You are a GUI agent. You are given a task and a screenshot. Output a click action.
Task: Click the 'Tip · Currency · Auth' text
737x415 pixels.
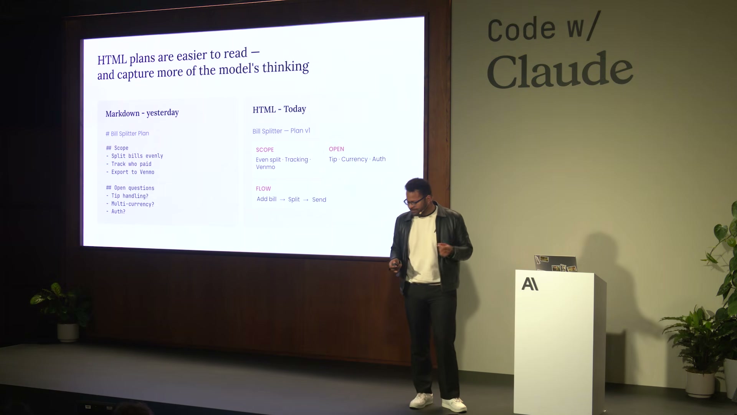(x=357, y=159)
